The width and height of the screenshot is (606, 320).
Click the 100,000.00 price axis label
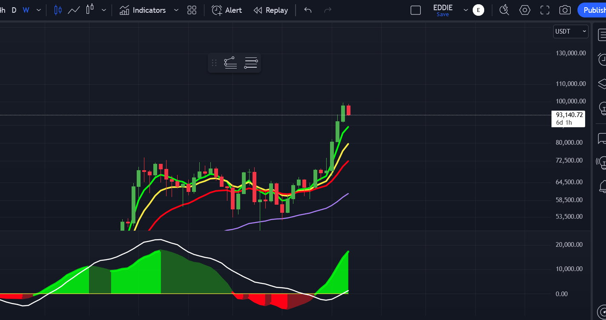[571, 101]
